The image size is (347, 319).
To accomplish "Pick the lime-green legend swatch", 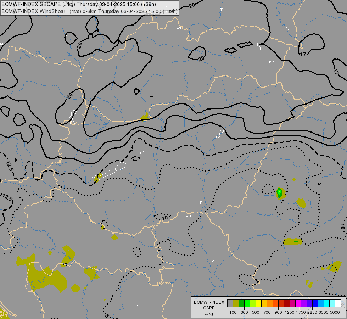I will 253,303.
